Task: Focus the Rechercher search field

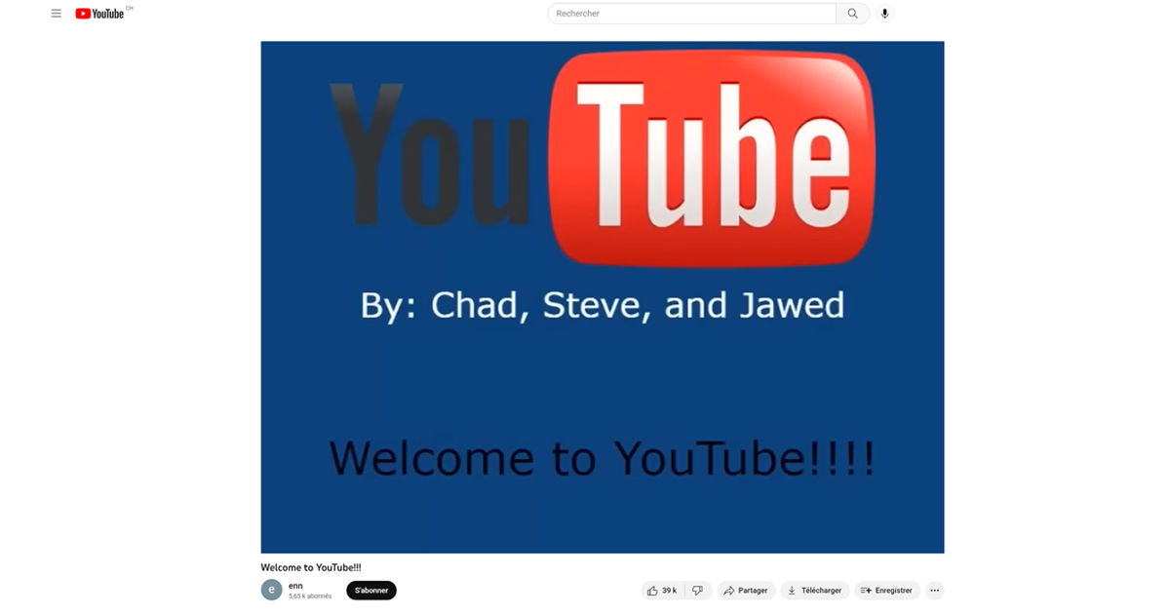Action: [692, 14]
